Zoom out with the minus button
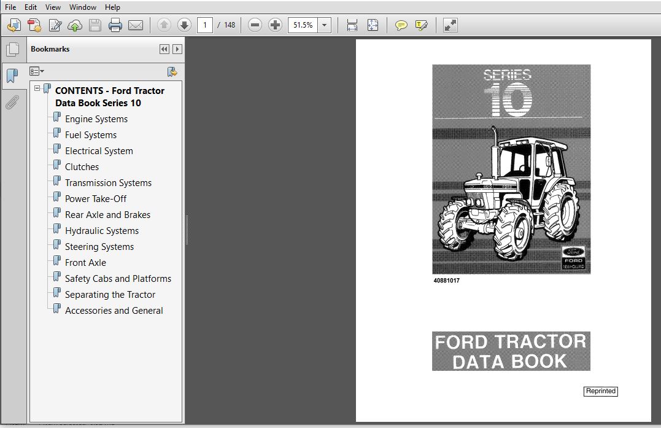The height and width of the screenshot is (428, 661). tap(255, 25)
